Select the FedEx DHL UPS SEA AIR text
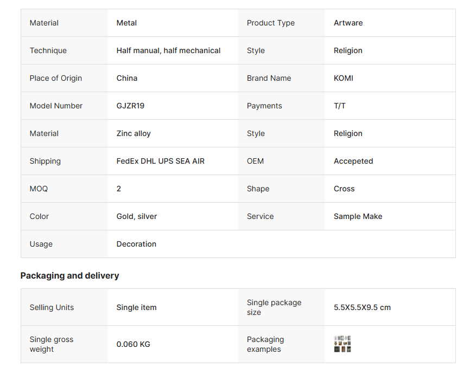 point(160,161)
